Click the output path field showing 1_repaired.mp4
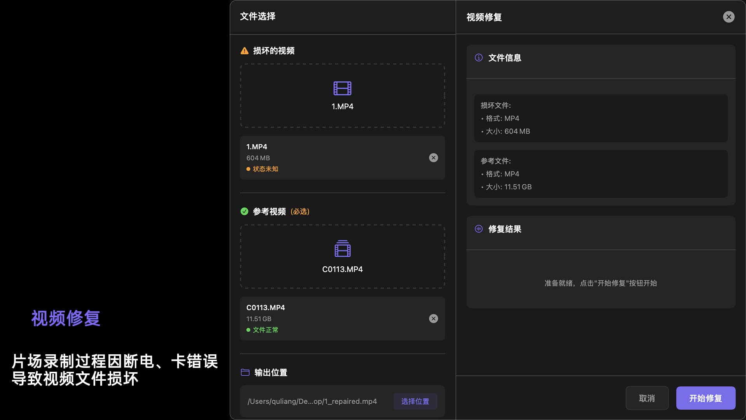The width and height of the screenshot is (746, 420). pyautogui.click(x=312, y=401)
